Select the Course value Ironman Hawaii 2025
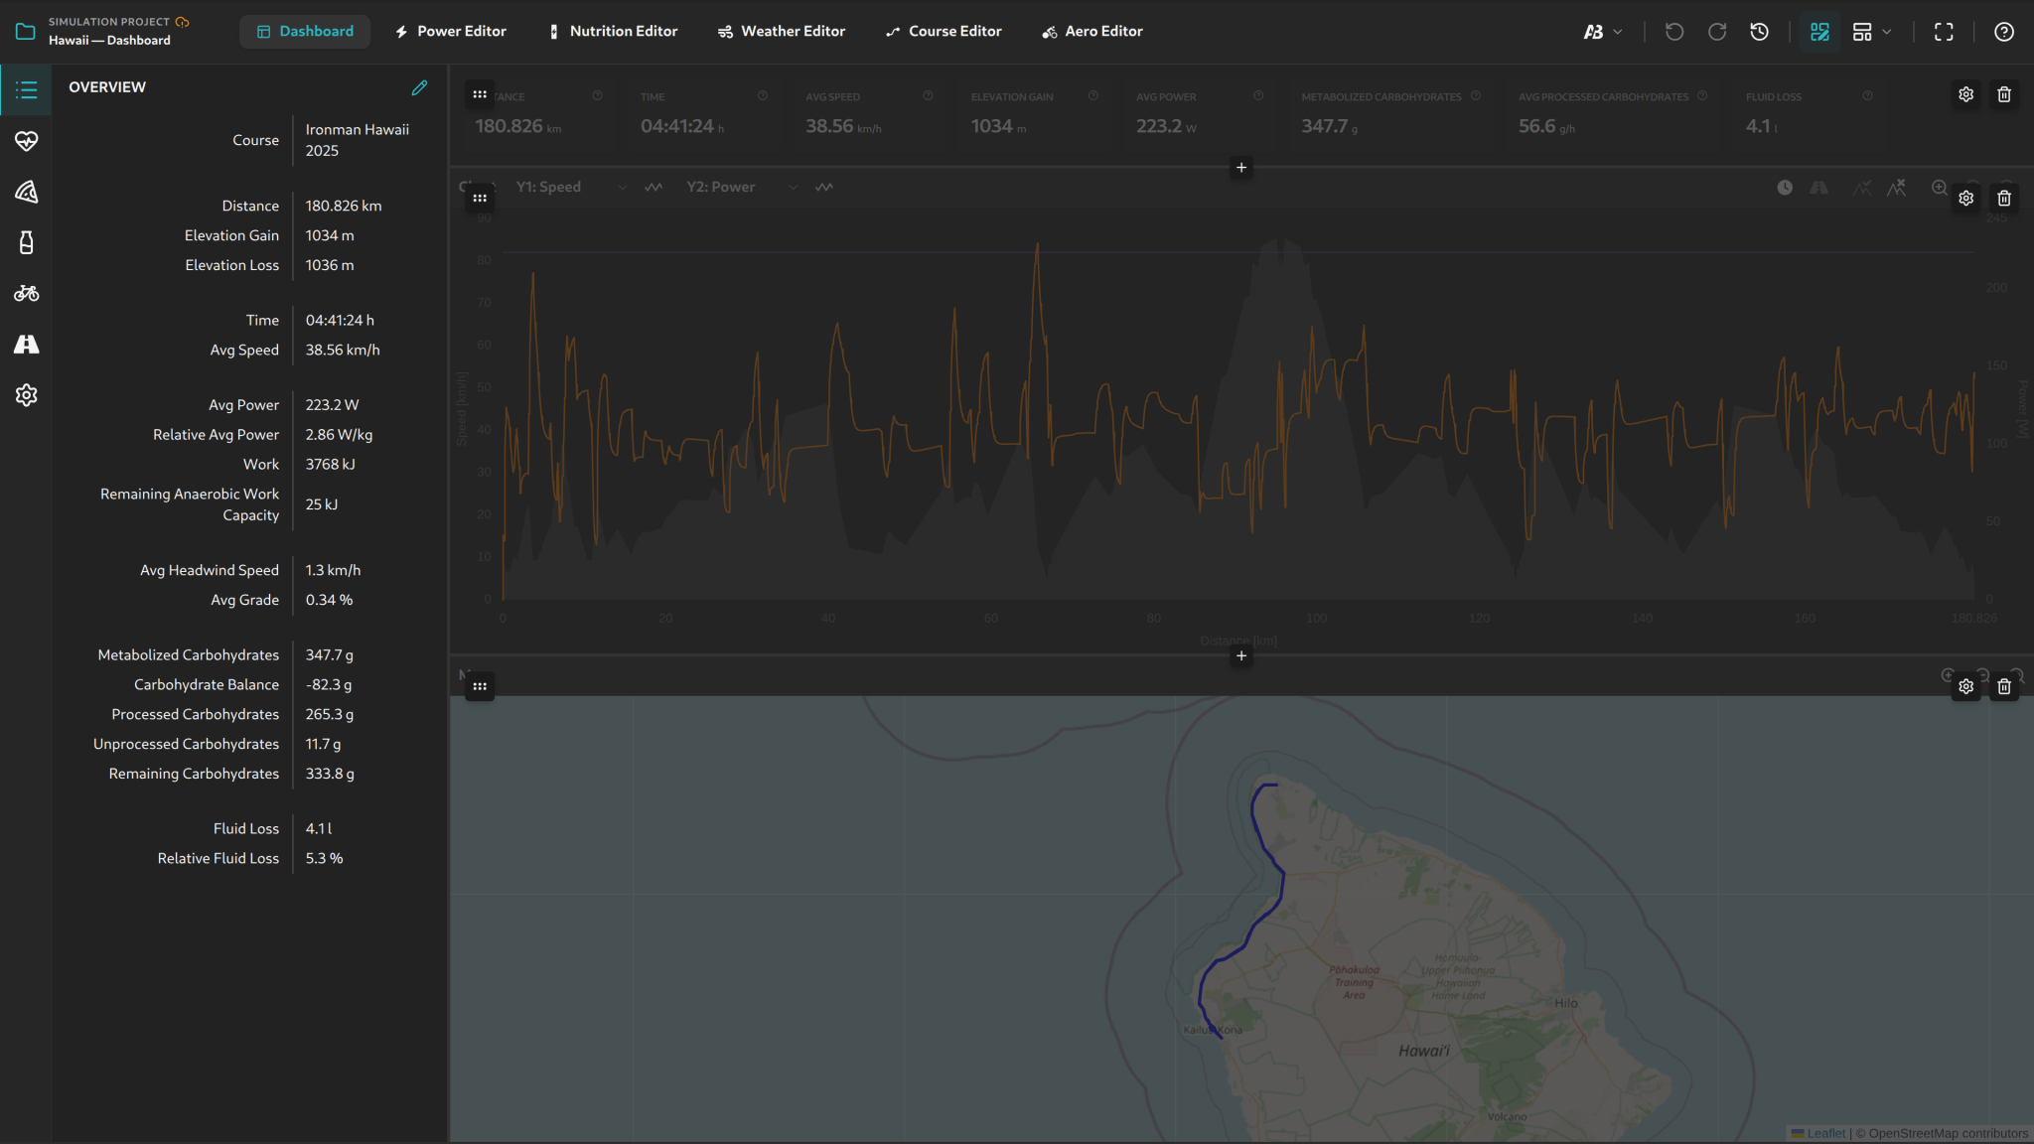 358,140
